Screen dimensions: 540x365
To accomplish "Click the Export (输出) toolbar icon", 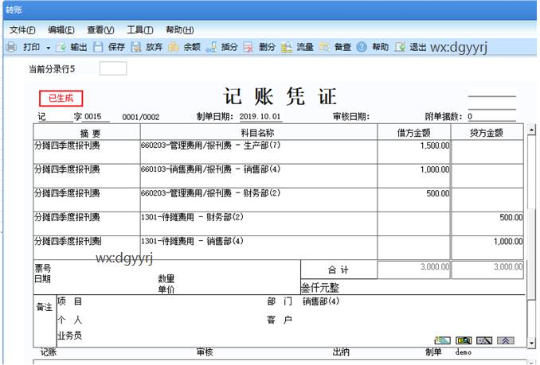I will coord(61,48).
